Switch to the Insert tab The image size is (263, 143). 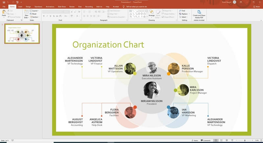(x=20, y=7)
